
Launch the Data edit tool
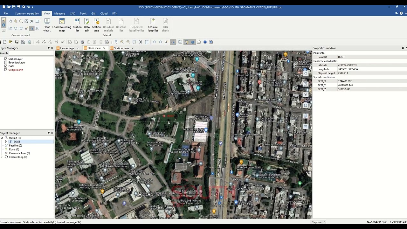pos(87,25)
